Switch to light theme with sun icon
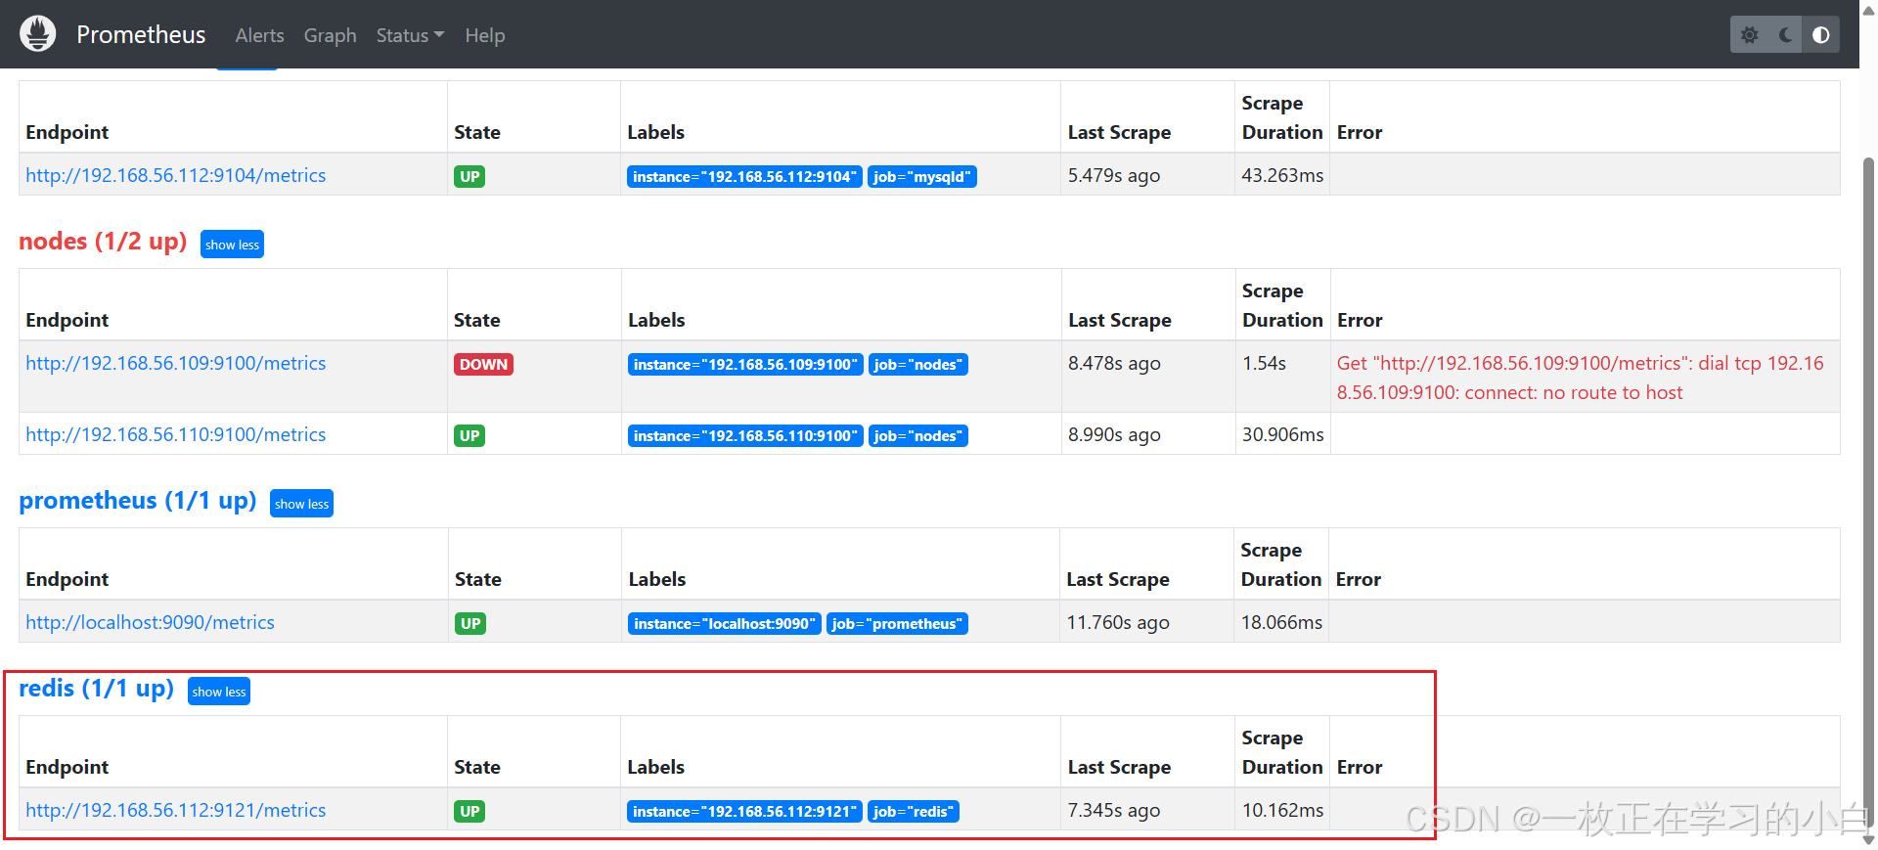The image size is (1878, 850). coord(1749,35)
